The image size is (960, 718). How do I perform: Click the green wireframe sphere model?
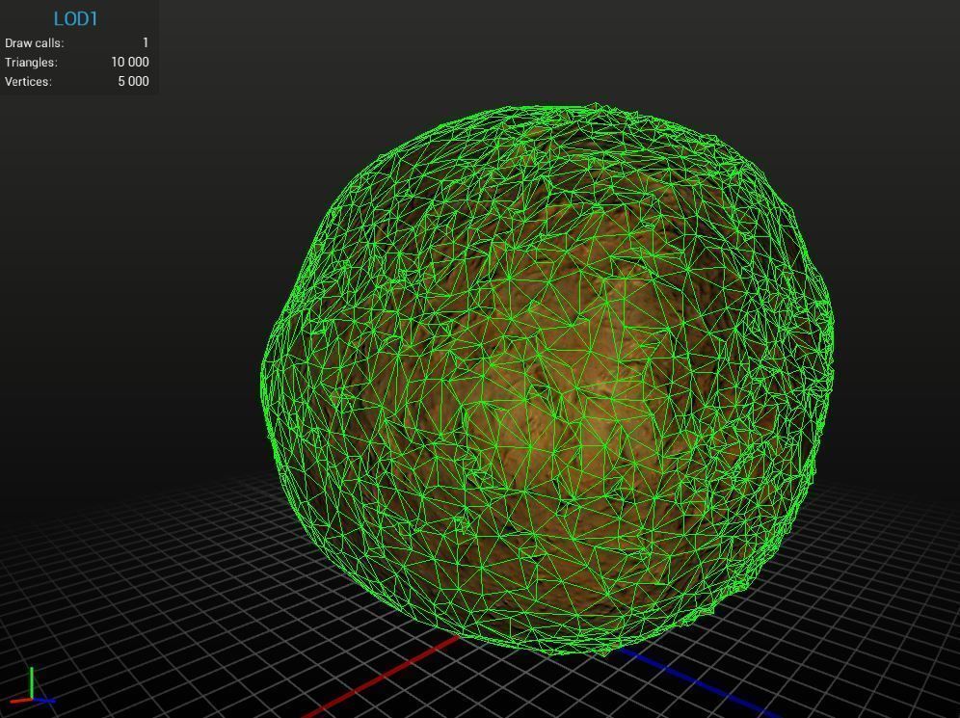pos(548,380)
